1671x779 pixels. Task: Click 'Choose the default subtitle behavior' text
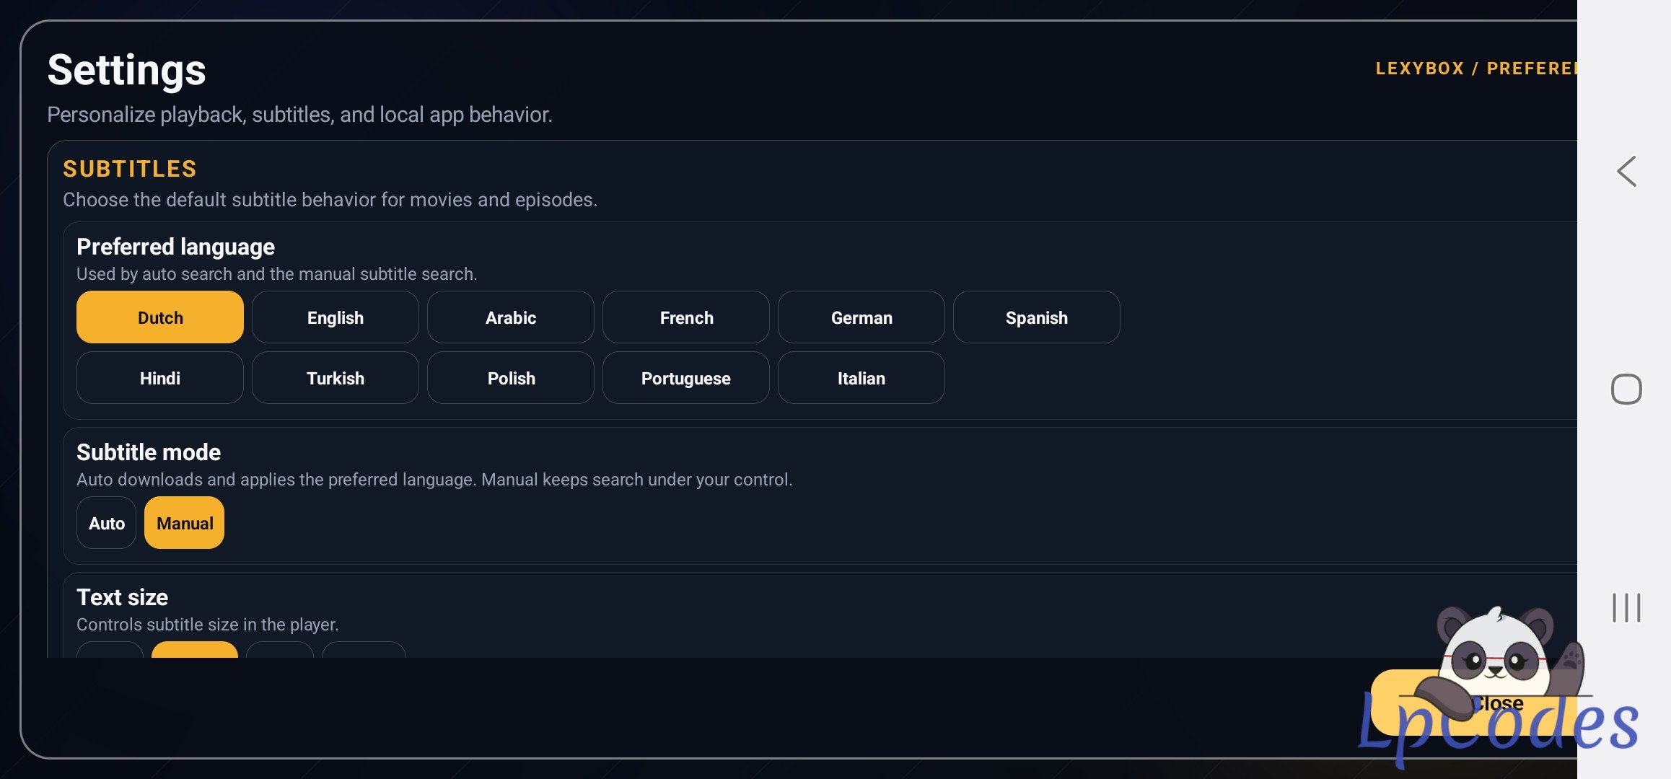click(330, 200)
